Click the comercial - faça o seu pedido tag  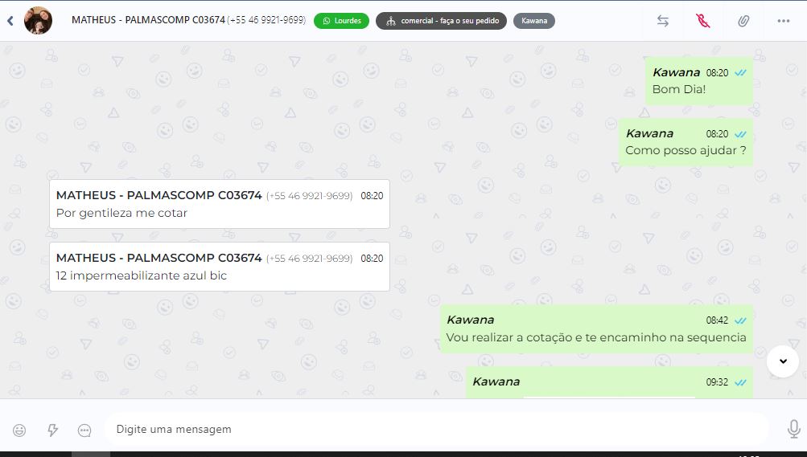[441, 21]
